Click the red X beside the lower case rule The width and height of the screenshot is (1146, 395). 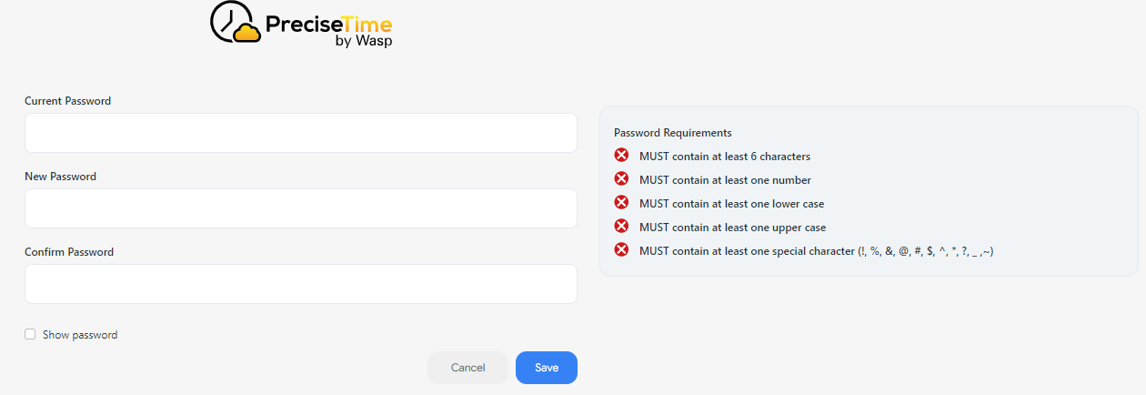click(622, 203)
